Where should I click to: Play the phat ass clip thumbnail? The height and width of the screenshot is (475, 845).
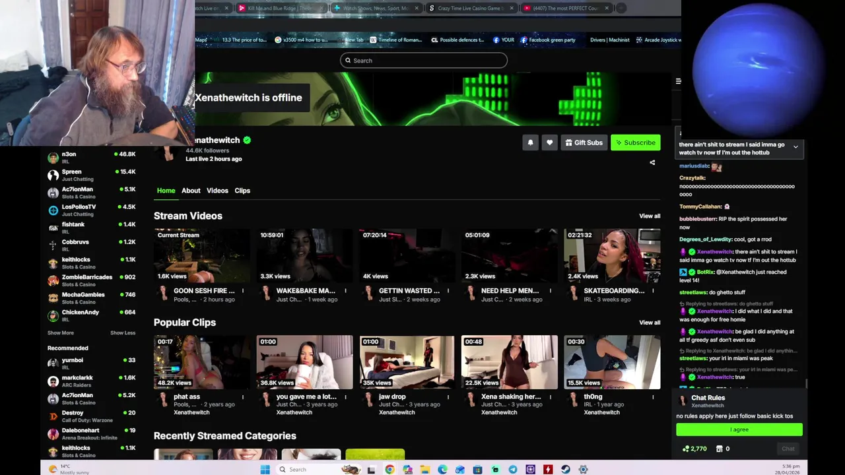click(202, 362)
